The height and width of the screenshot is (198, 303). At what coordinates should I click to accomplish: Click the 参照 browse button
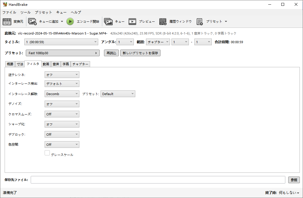(294, 180)
